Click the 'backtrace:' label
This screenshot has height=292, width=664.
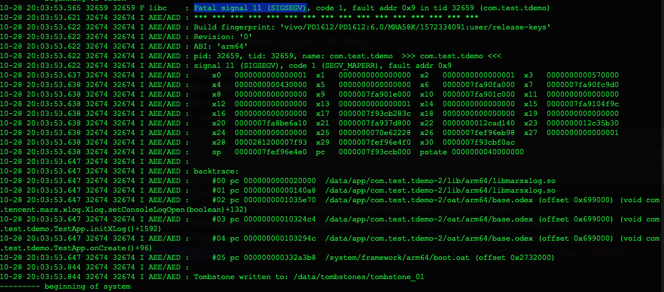tap(216, 171)
